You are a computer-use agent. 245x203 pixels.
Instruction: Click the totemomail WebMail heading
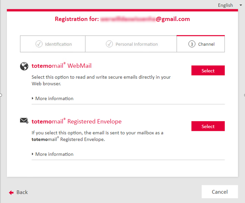click(62, 66)
